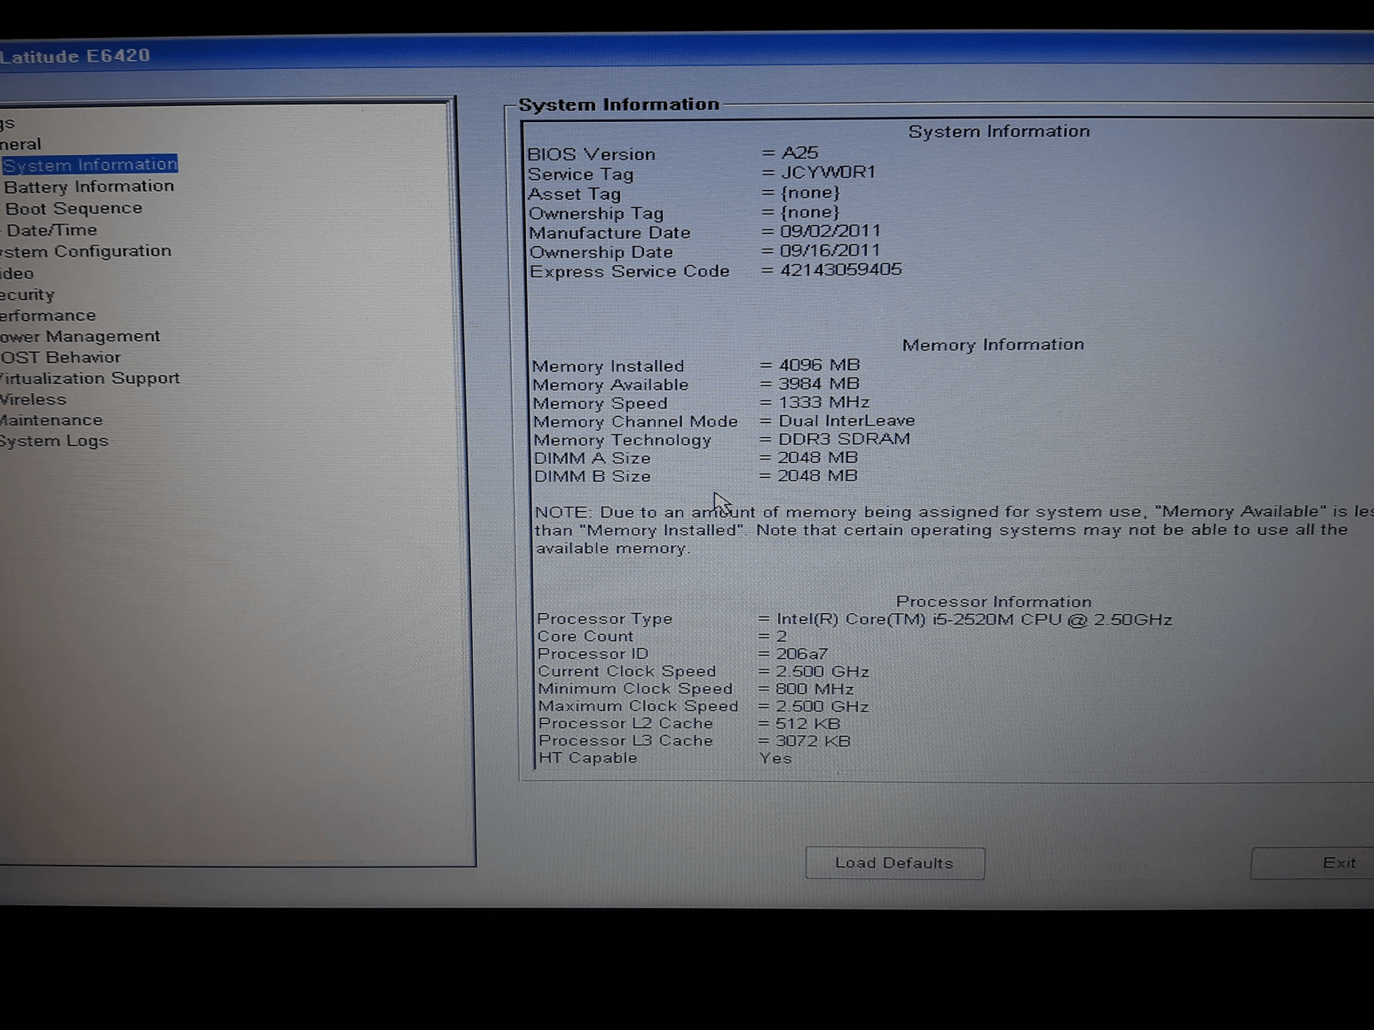This screenshot has height=1030, width=1374.
Task: Open Battery Information in the tree
Action: pos(89,186)
